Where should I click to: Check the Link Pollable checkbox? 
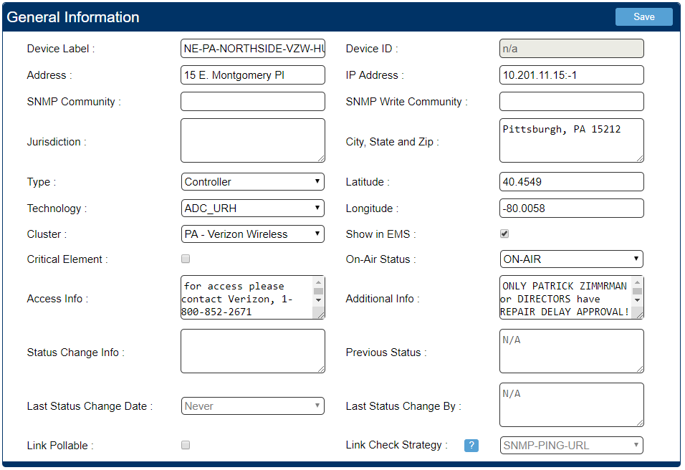point(186,445)
